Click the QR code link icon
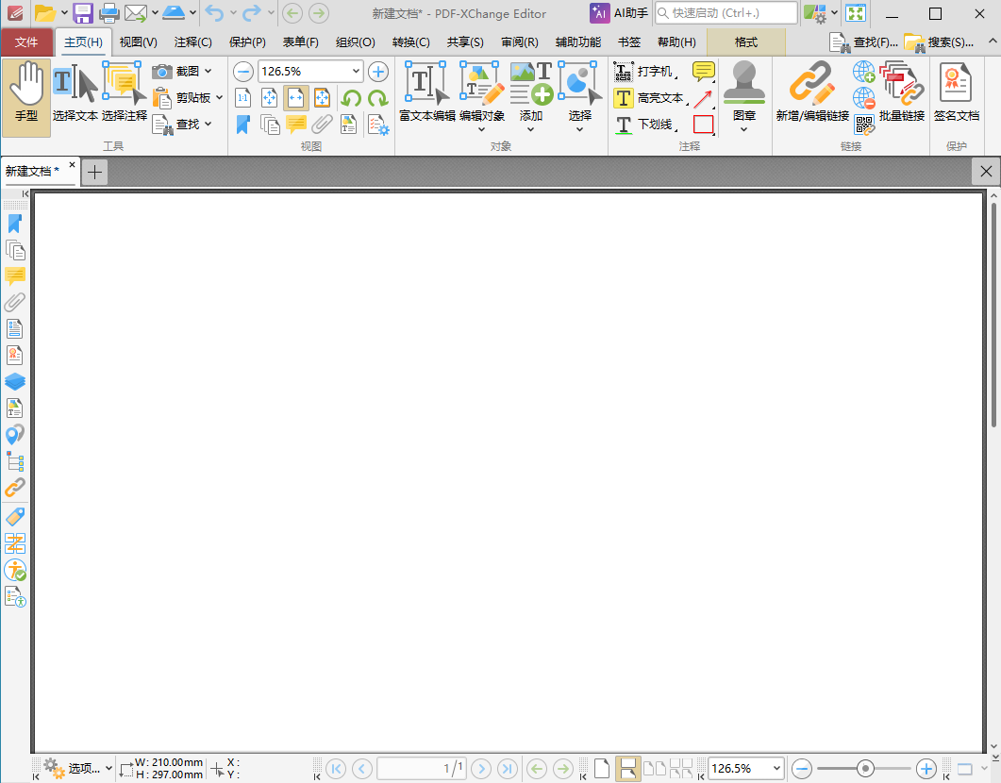The height and width of the screenshot is (783, 1001). coord(863,125)
